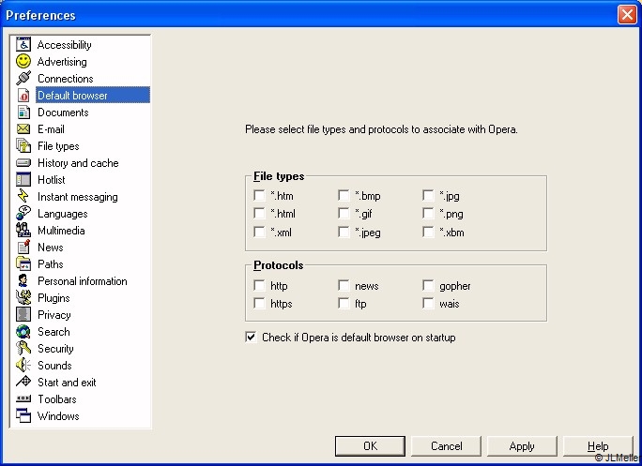This screenshot has width=642, height=466.
Task: Click the Personal information person icon
Action: coord(23,280)
